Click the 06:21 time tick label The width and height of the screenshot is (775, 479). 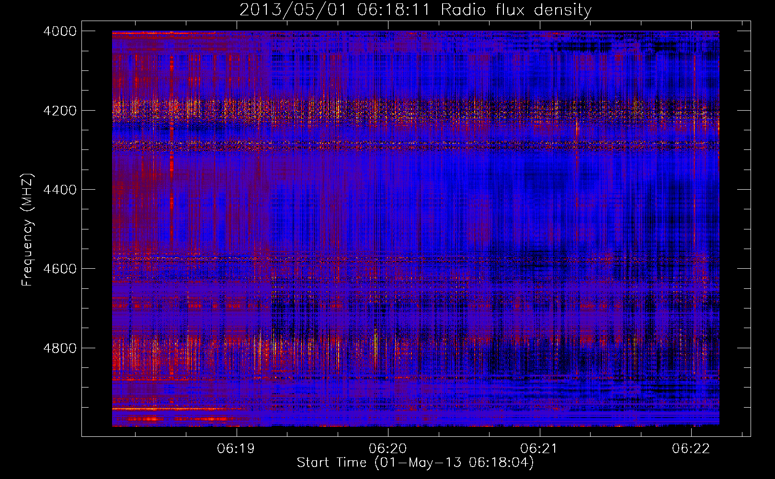click(x=539, y=448)
